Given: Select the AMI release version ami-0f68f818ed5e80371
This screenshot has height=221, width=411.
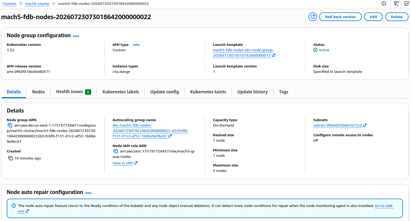Looking at the screenshot, I should point(28,72).
